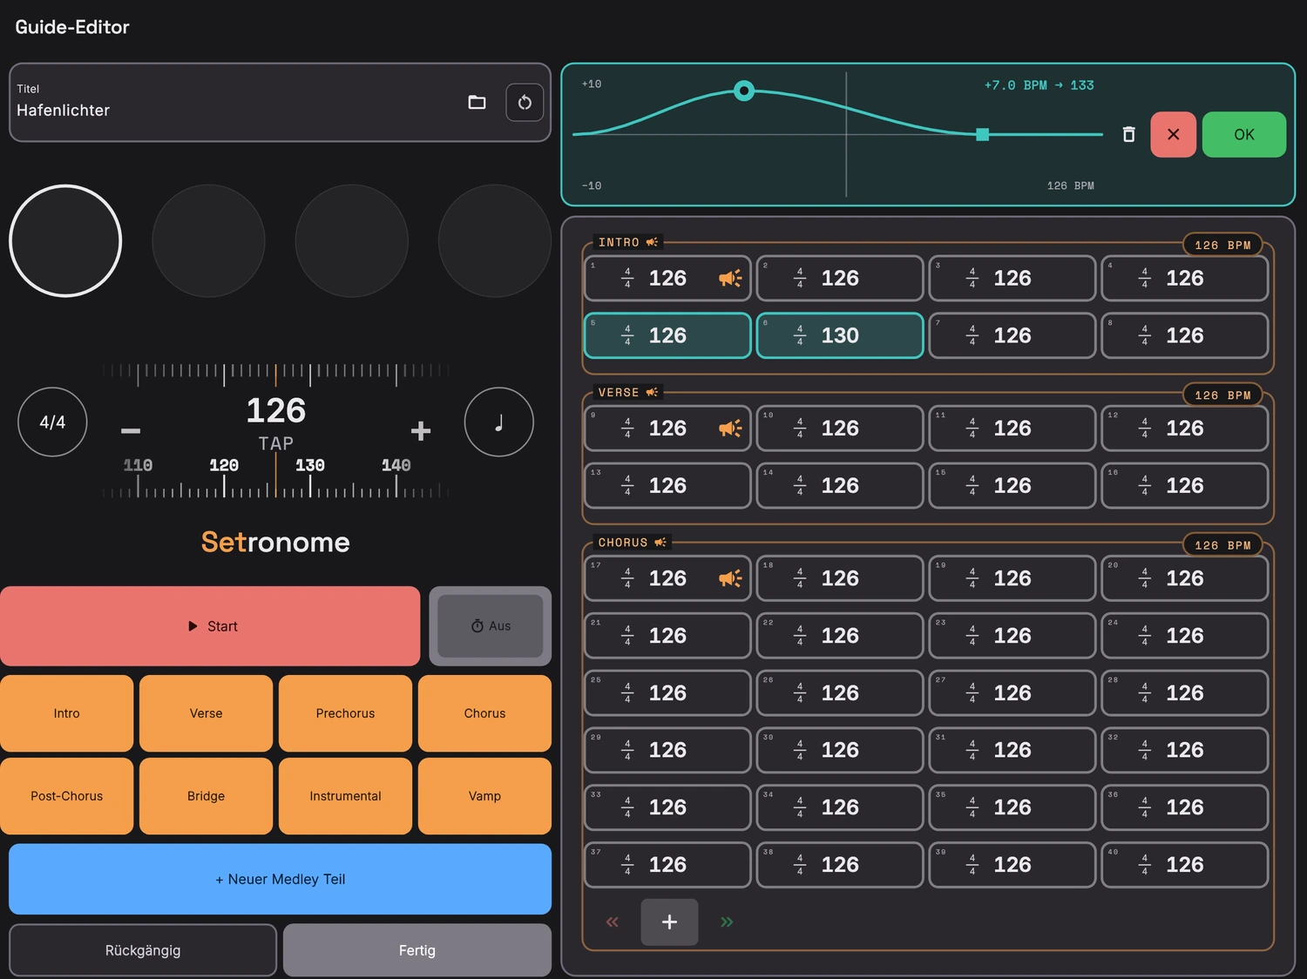The image size is (1307, 979).
Task: Confirm the tempo curve with OK
Action: pyautogui.click(x=1243, y=134)
